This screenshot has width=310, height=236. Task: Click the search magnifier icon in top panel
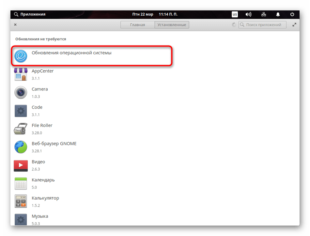point(16,14)
